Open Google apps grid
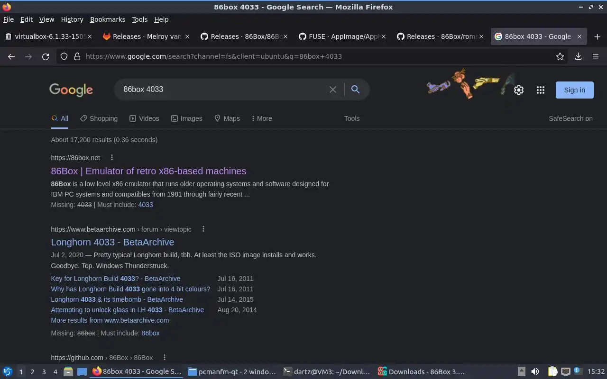 click(541, 90)
